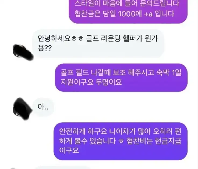This screenshot has width=198, height=169.
Task: Select the purple bubble about 골프 필드 나갈때 보조
Action: [x=121, y=78]
